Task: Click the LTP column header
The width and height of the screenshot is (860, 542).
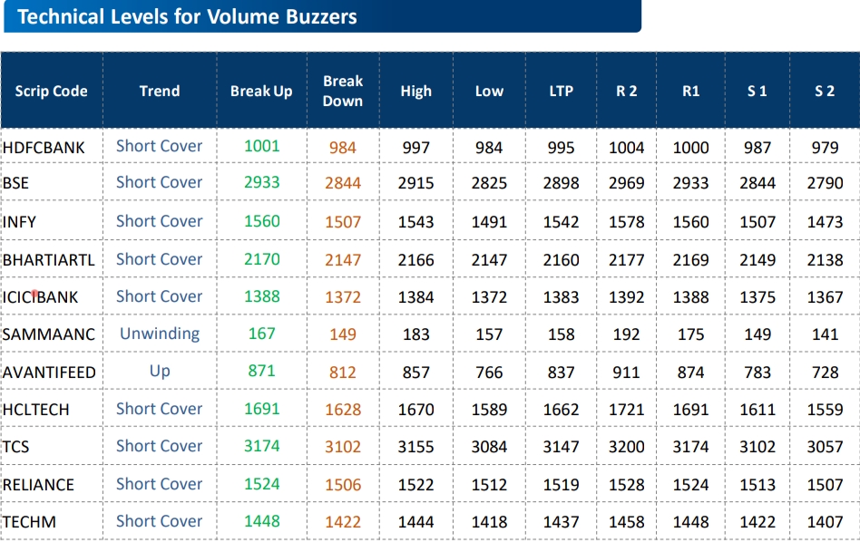Action: click(x=561, y=91)
